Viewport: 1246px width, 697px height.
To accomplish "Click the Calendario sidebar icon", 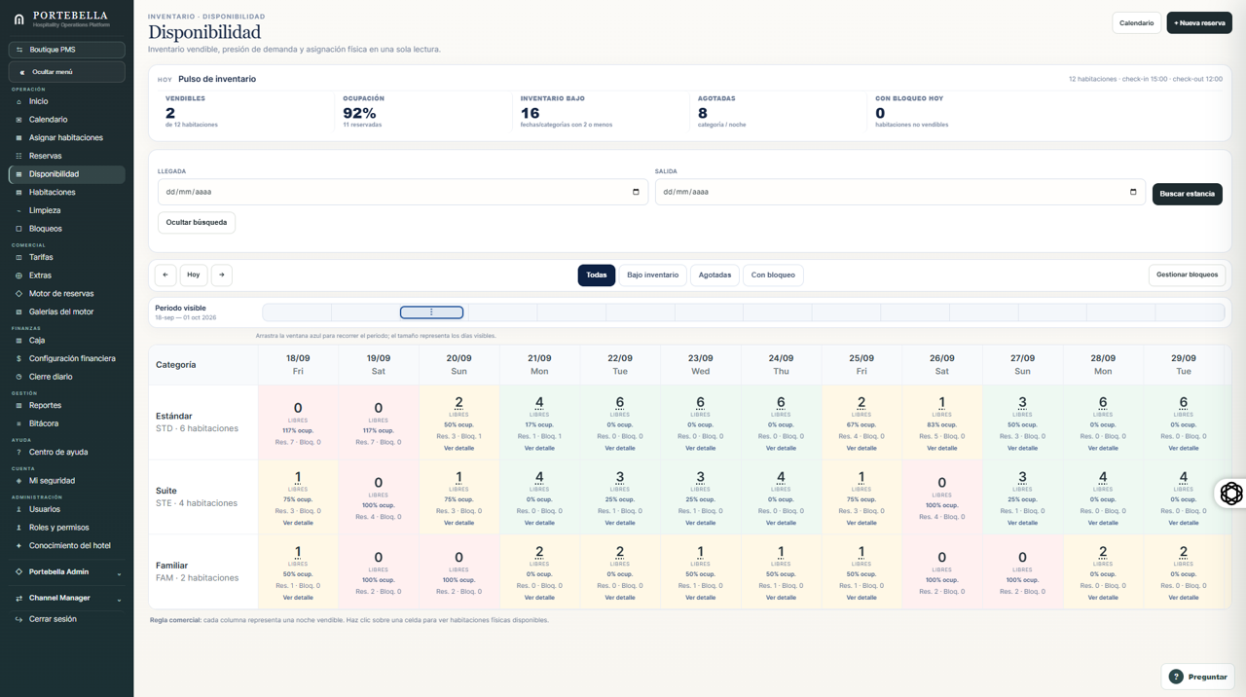I will (18, 120).
